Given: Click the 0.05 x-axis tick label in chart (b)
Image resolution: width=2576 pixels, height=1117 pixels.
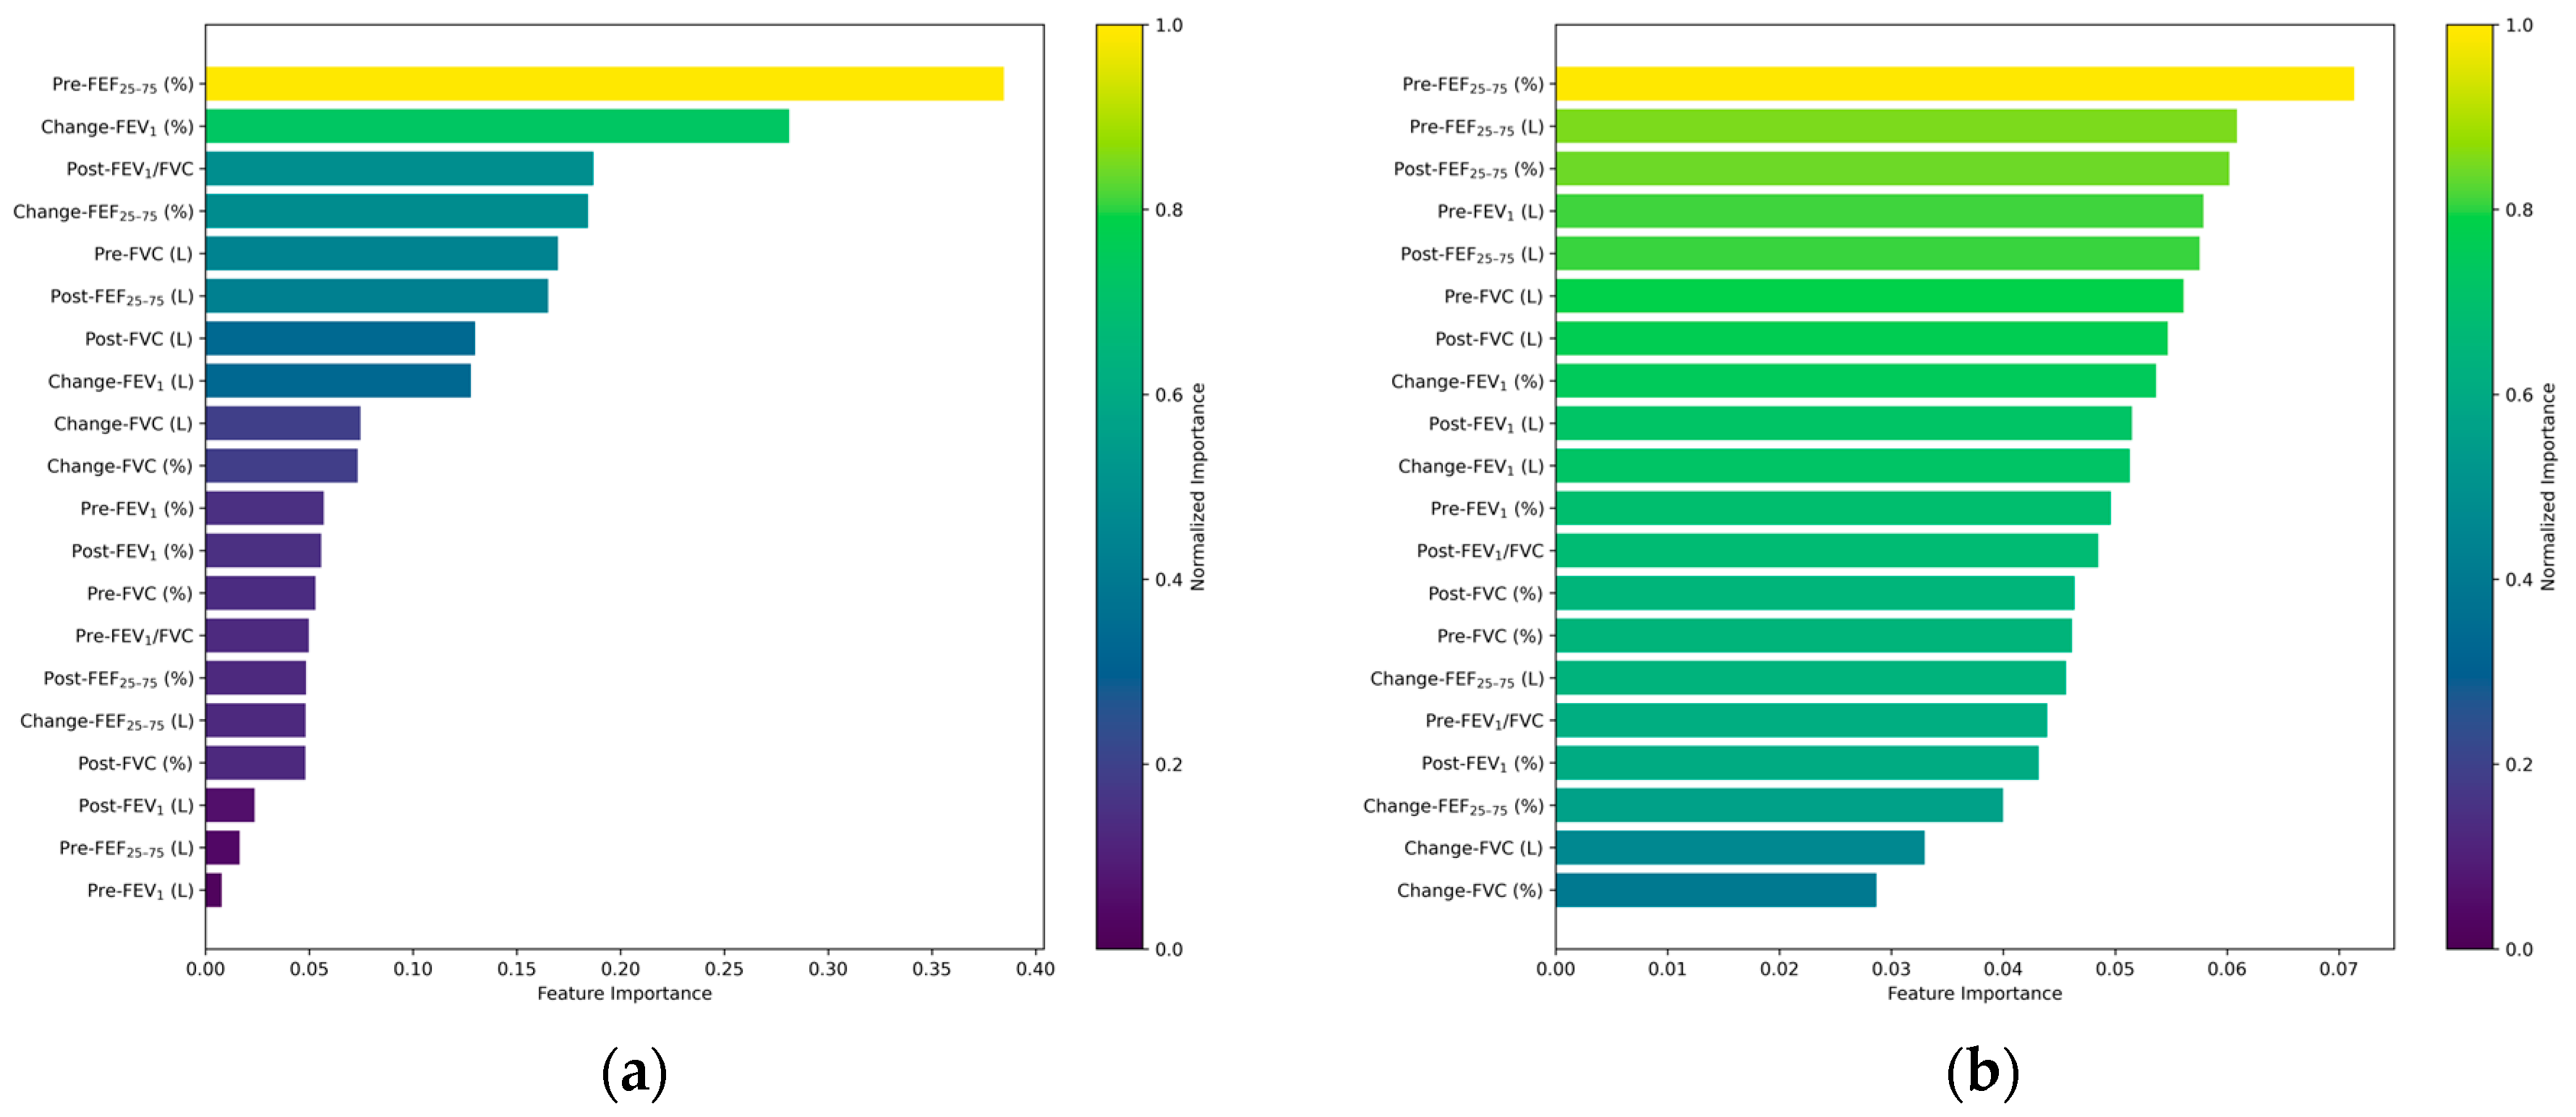Looking at the screenshot, I should tap(2114, 969).
